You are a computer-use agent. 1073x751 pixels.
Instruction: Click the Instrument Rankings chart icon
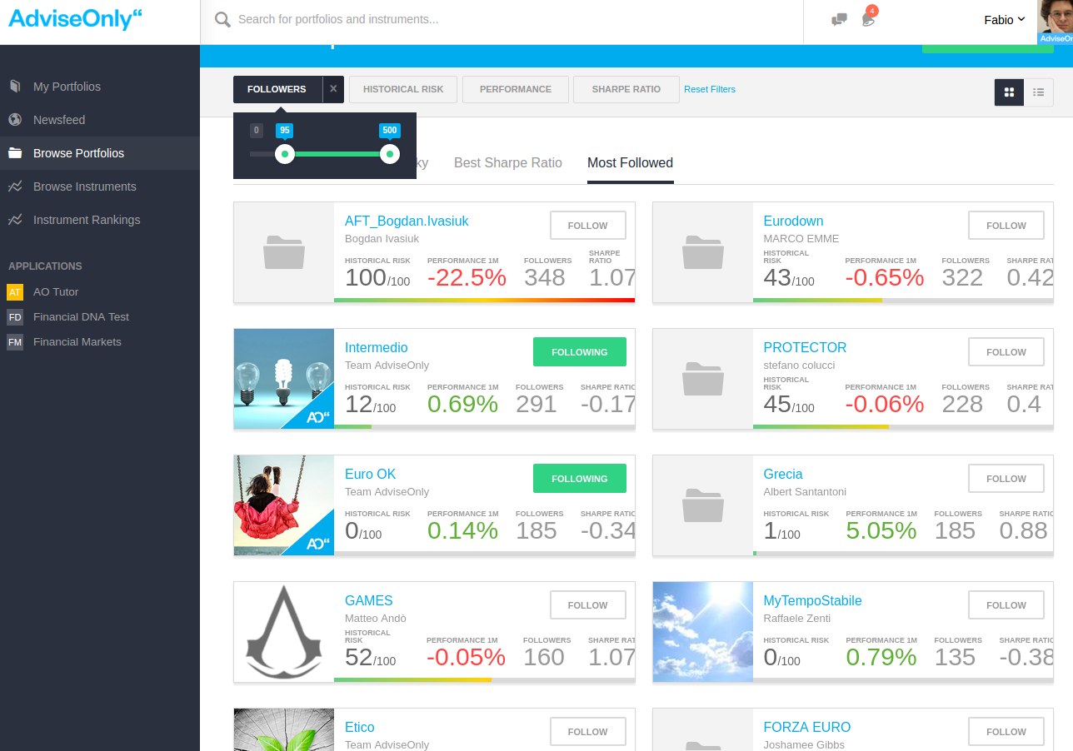pos(15,220)
